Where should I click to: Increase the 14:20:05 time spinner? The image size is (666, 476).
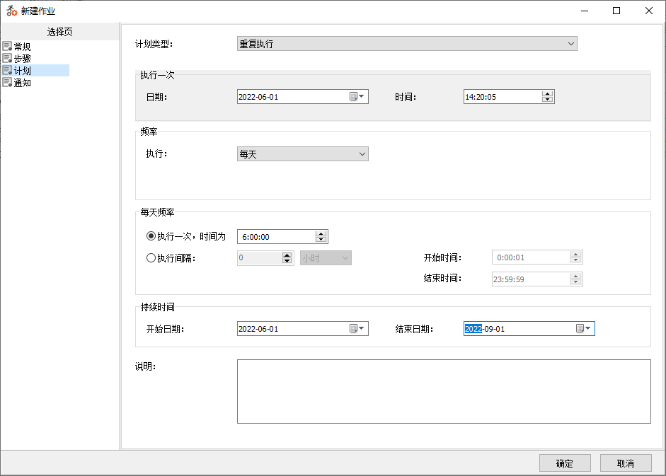click(548, 93)
